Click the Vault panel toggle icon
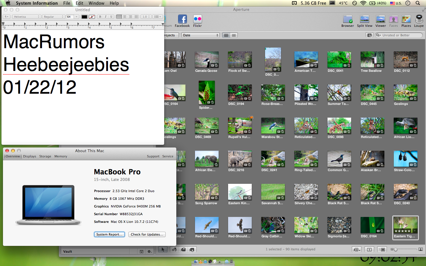426x266 pixels. click(x=141, y=252)
